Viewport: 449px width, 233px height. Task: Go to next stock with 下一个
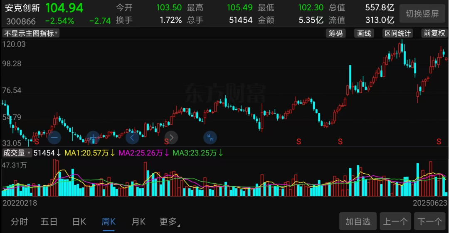tap(430, 222)
